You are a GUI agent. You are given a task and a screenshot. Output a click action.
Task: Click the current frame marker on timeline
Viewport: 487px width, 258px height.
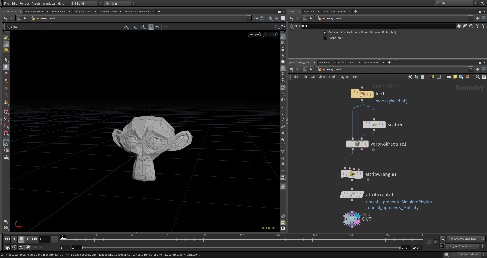(x=63, y=237)
